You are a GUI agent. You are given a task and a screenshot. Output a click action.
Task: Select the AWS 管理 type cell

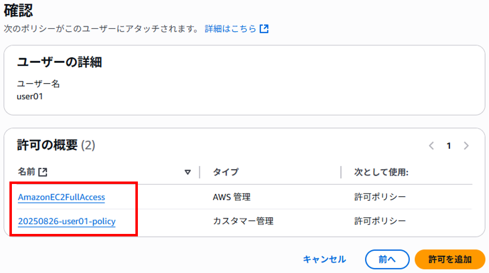(x=232, y=197)
